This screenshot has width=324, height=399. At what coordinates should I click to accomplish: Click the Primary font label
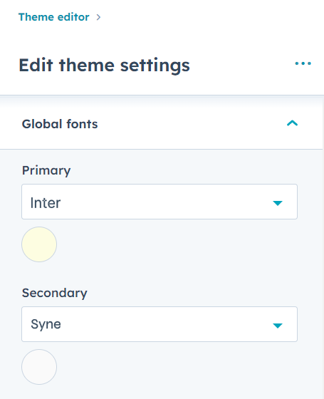click(x=46, y=170)
